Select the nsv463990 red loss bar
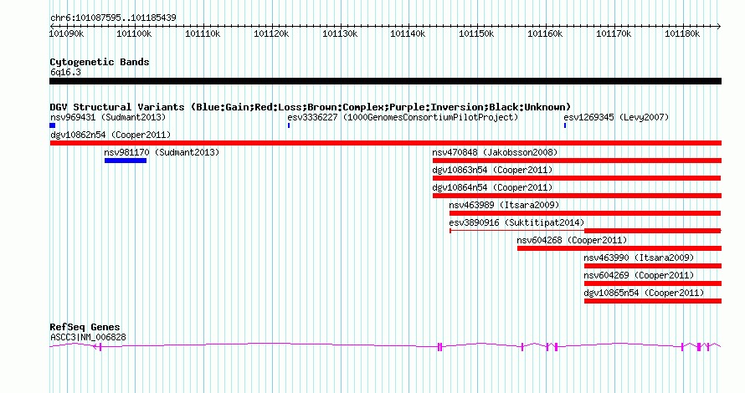 tap(653, 266)
